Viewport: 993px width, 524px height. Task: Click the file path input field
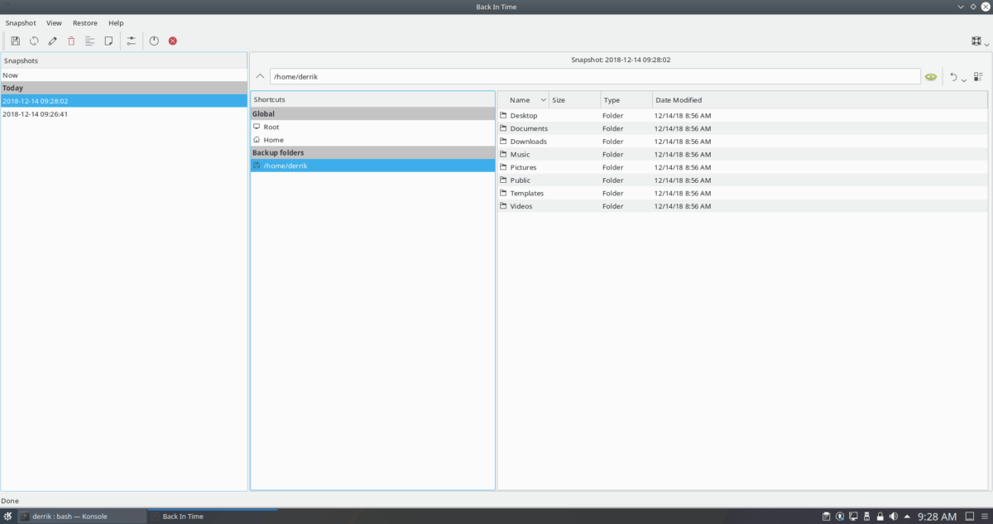click(579, 75)
